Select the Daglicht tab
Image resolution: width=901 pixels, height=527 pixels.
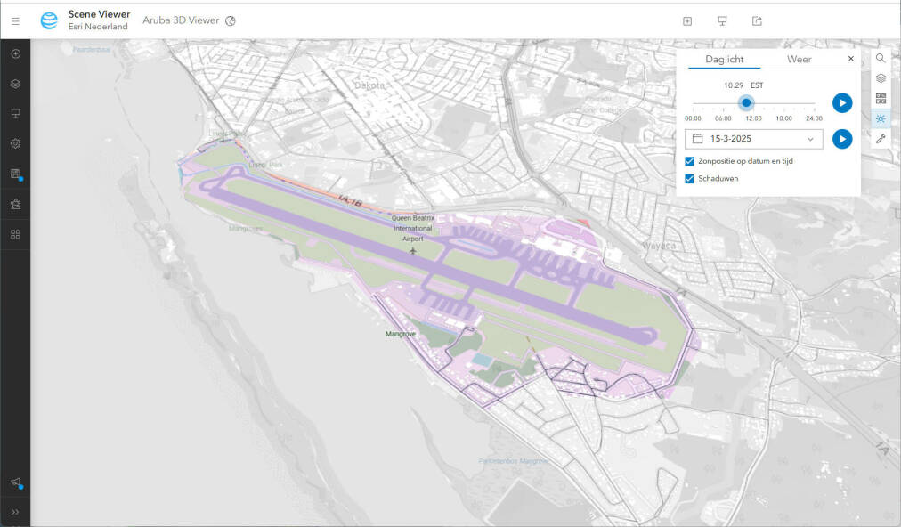coord(724,59)
